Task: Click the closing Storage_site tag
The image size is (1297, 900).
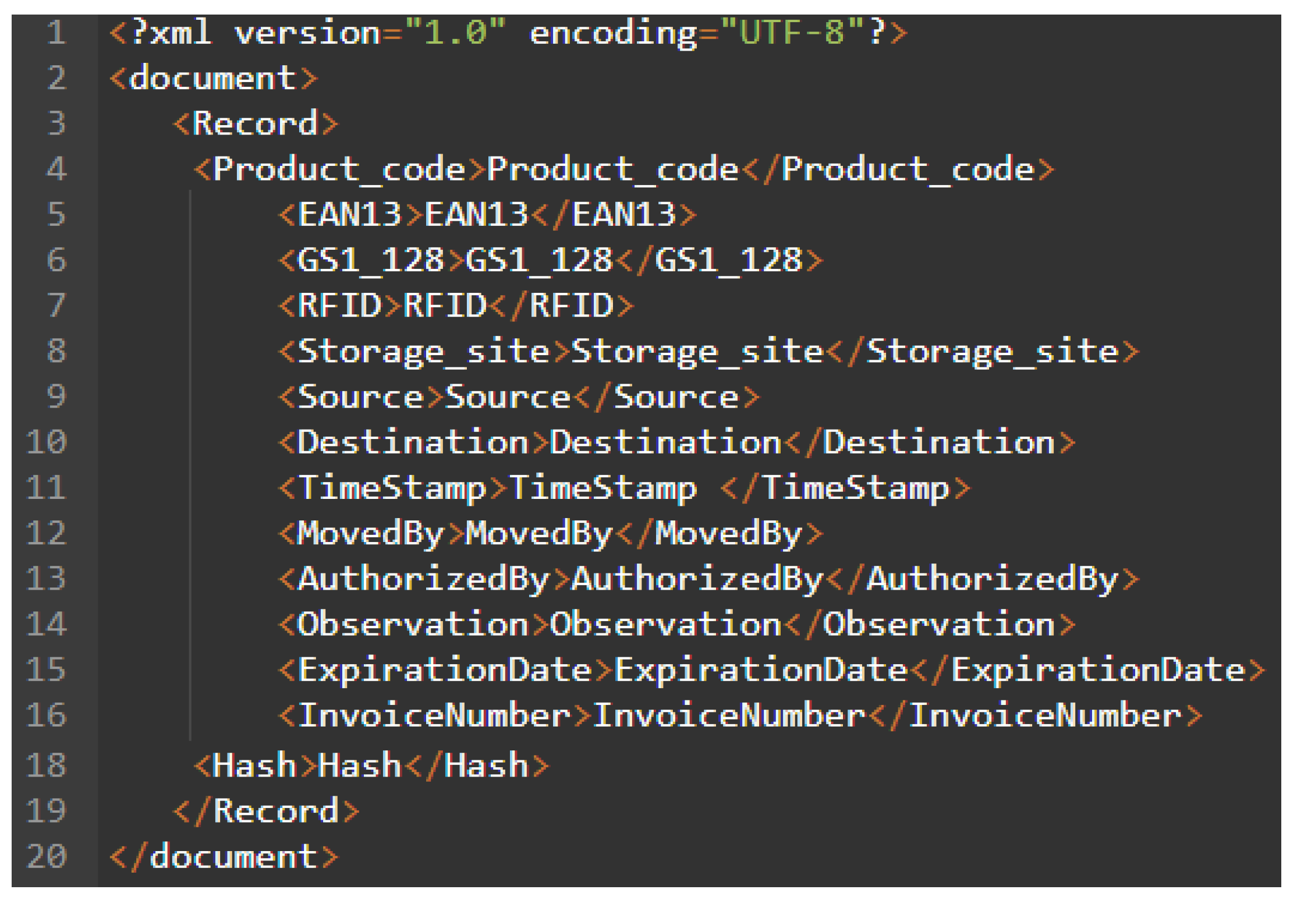Action: tap(983, 351)
